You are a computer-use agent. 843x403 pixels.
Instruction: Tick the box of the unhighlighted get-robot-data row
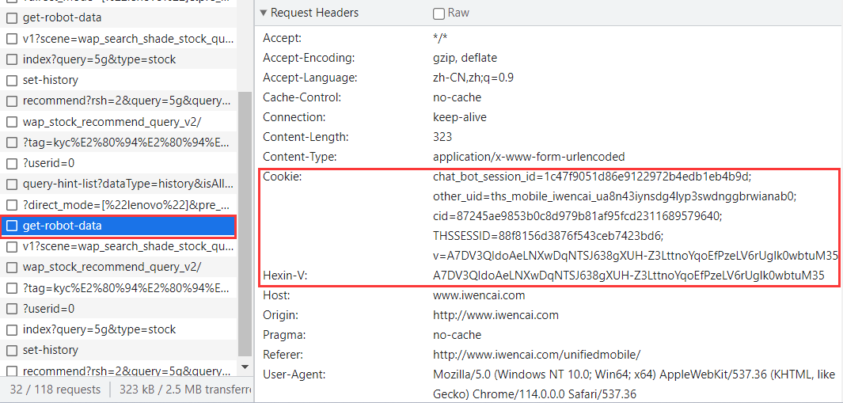tap(12, 17)
